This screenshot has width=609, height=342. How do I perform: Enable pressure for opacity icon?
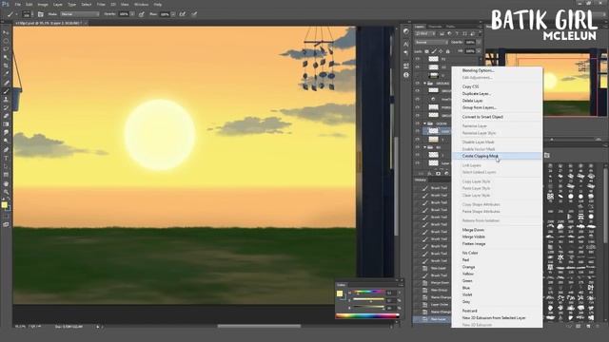point(142,14)
